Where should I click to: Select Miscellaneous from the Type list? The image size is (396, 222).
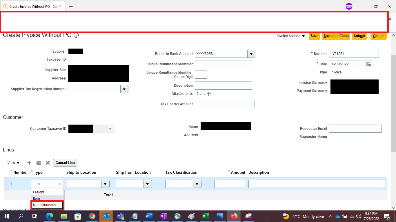(x=46, y=205)
